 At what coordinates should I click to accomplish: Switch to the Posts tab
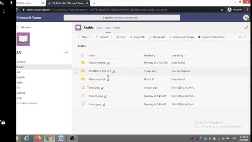(99, 28)
